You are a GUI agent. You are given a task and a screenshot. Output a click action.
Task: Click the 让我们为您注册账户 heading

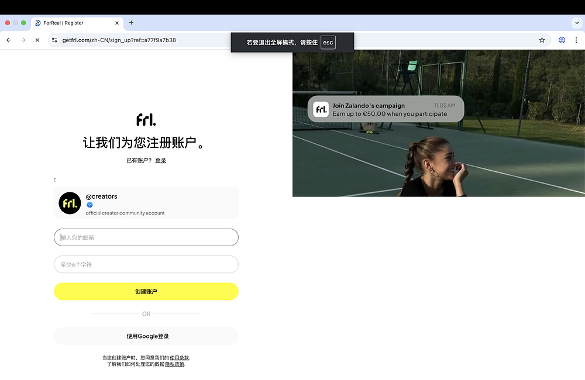(144, 143)
